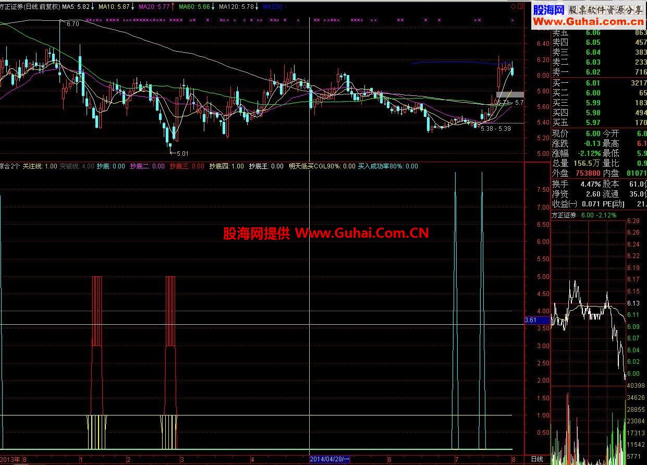Screen dimensions: 647x465
Task: Click the 方正证券(日线.前复权) chart title
Action: point(30,7)
